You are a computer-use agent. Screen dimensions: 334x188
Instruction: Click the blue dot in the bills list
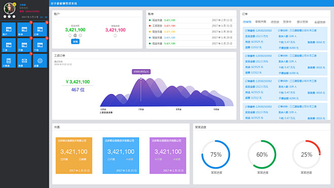[x=150, y=38]
